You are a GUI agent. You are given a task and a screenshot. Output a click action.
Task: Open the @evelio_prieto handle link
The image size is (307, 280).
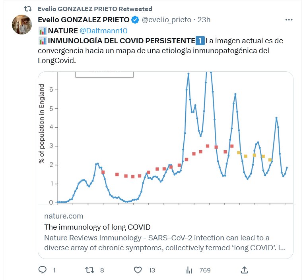pos(167,19)
